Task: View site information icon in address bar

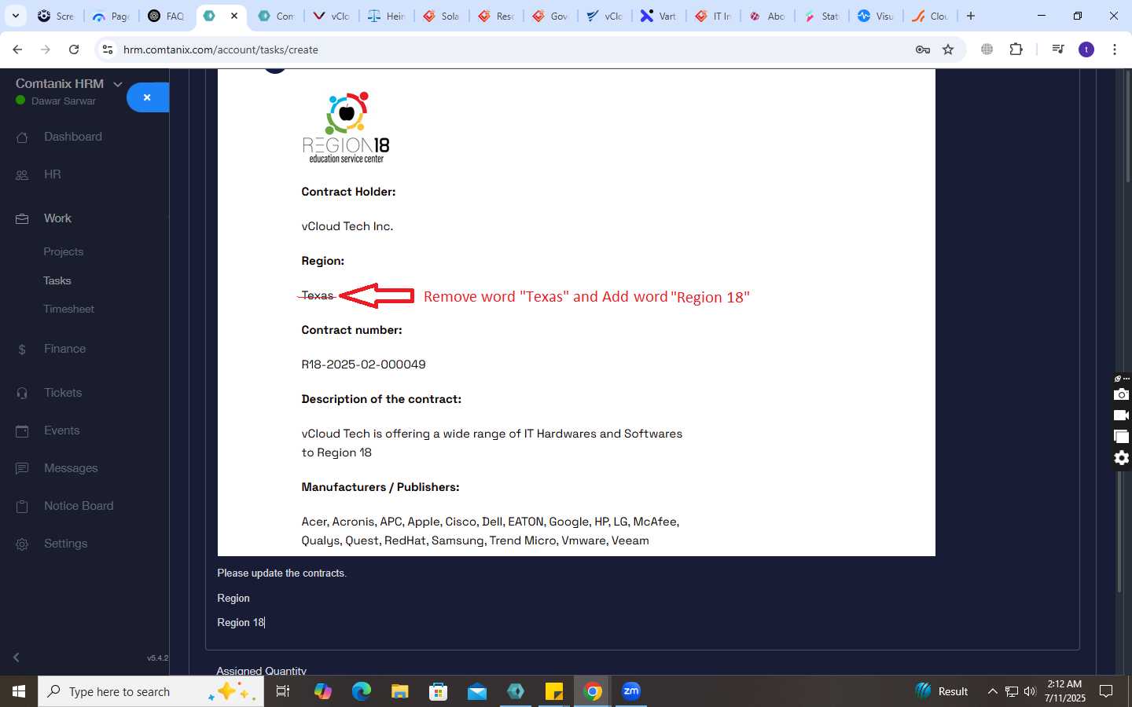Action: [x=108, y=49]
